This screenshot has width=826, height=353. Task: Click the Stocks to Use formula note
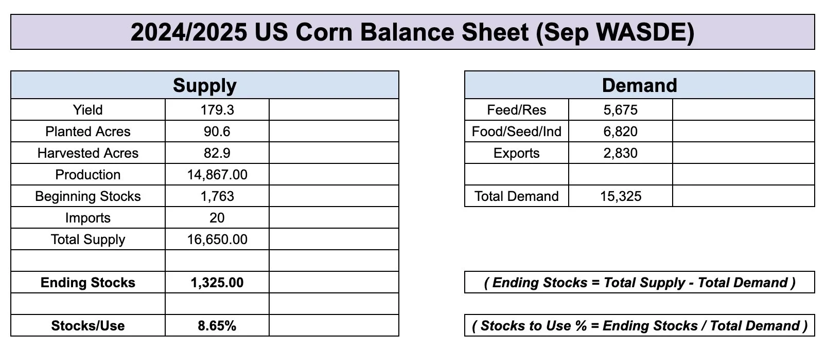point(639,326)
